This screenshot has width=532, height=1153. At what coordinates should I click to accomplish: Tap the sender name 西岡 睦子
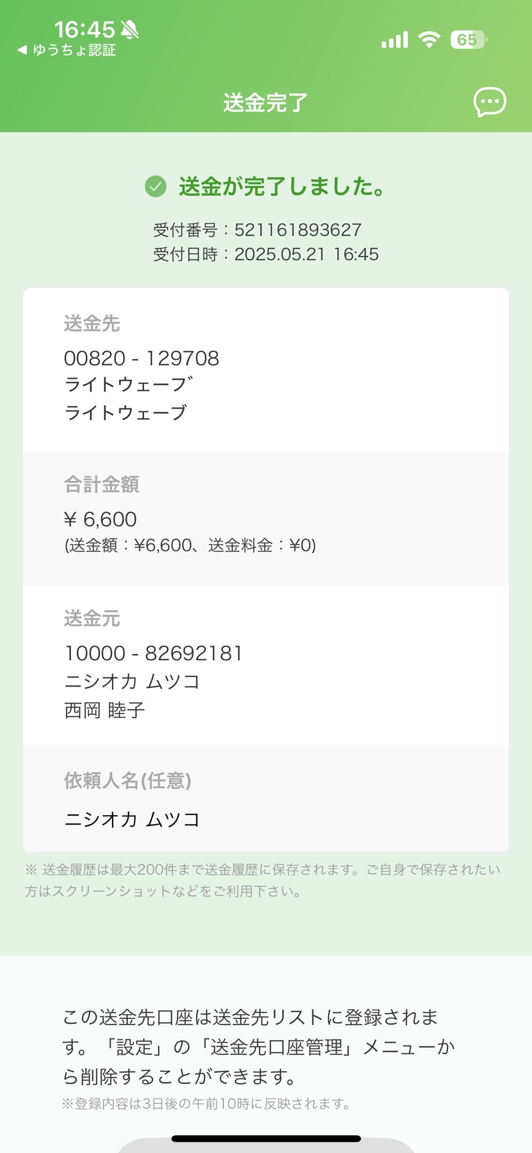coord(104,711)
